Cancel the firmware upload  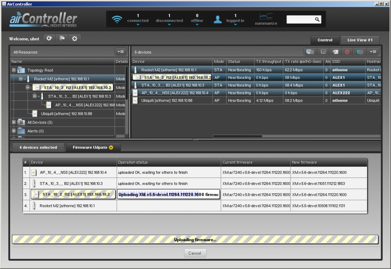(195, 253)
